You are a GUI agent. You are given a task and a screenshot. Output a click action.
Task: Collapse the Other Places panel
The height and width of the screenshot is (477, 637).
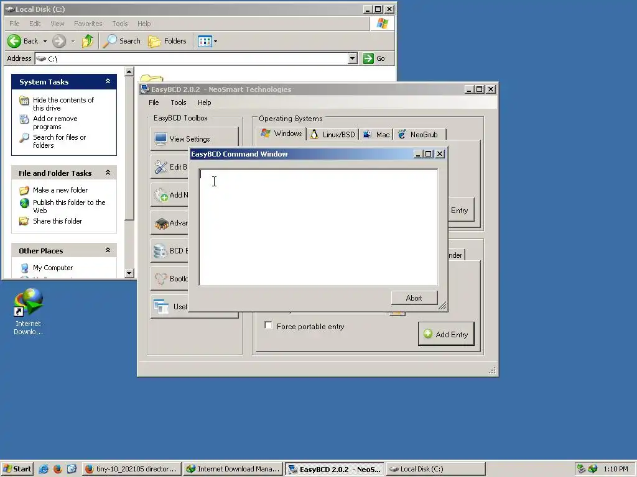click(108, 250)
